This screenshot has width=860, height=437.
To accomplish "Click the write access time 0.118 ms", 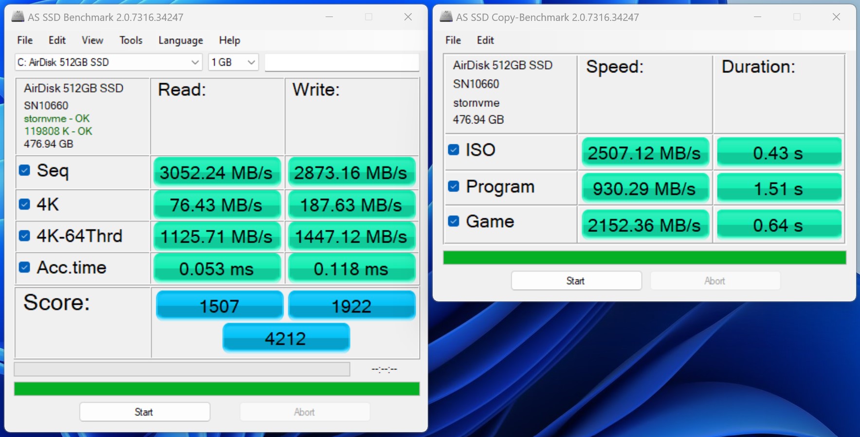I will (351, 268).
